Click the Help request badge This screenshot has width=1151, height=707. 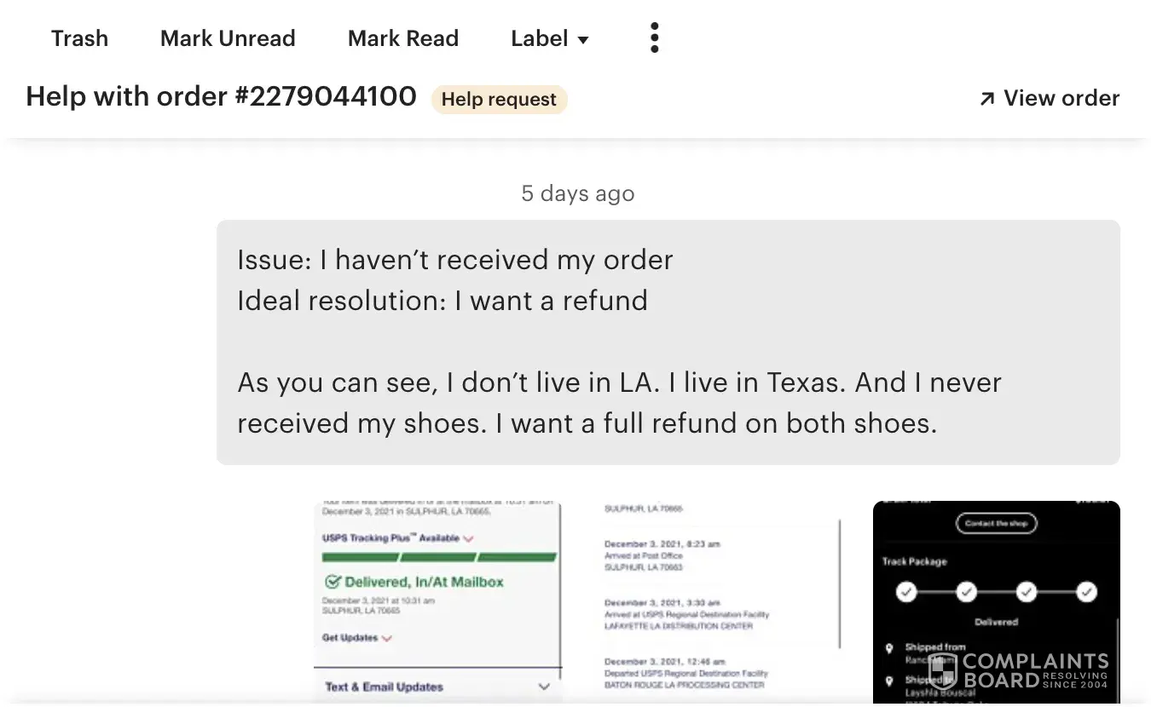click(499, 100)
